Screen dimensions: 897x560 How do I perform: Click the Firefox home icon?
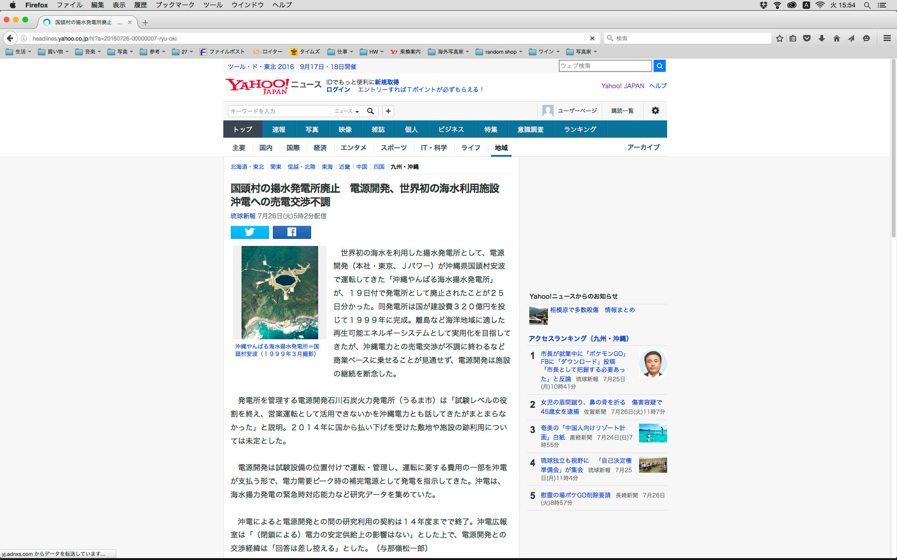point(836,38)
